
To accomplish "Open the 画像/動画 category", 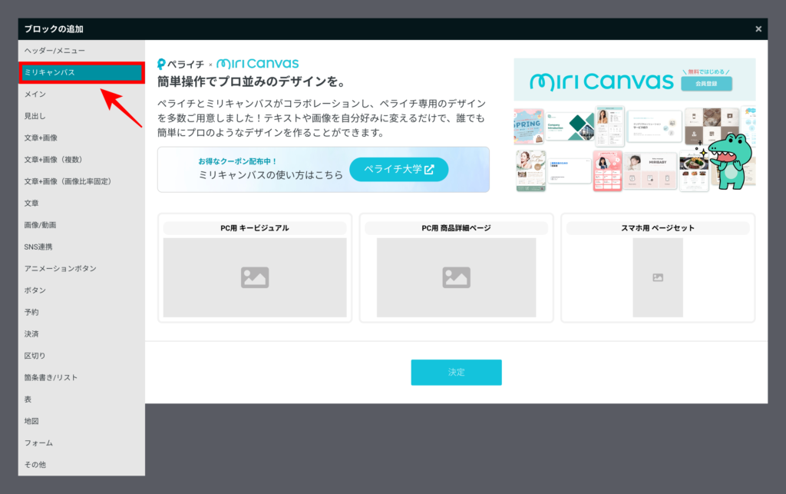I will click(81, 225).
